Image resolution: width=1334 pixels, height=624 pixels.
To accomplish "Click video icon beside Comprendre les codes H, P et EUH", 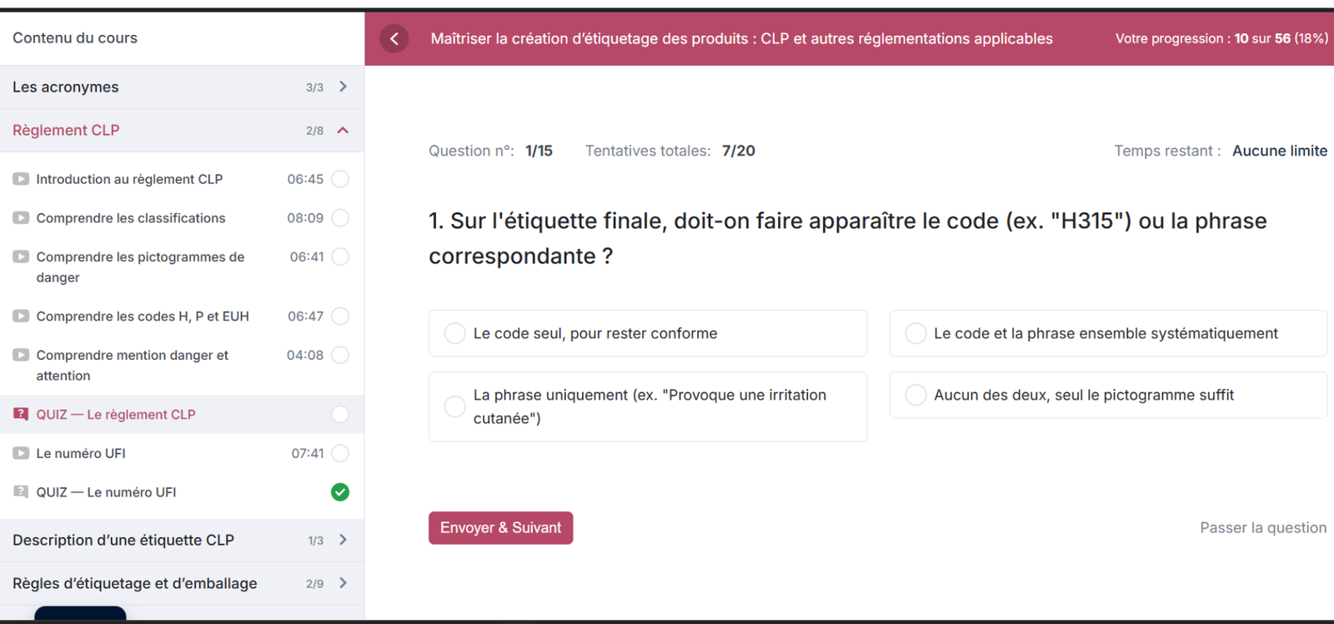I will click(x=21, y=317).
